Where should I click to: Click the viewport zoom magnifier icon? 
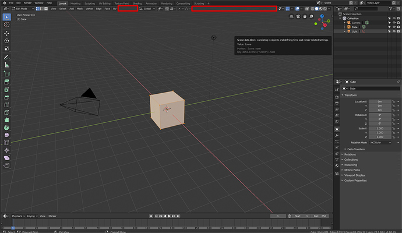(x=311, y=17)
